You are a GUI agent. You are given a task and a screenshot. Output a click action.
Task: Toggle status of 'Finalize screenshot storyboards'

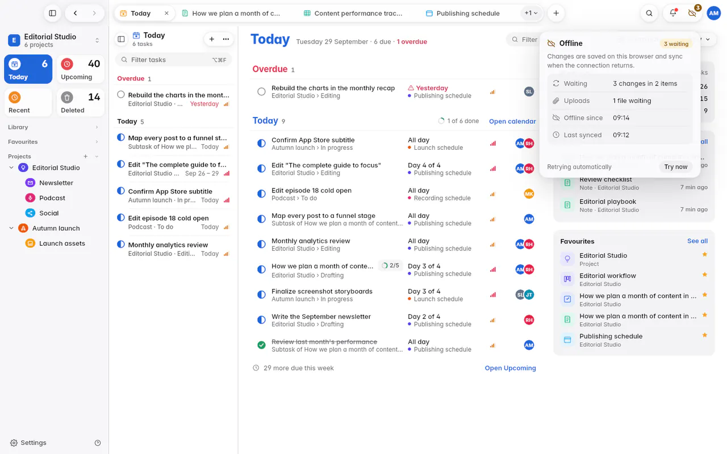tap(261, 295)
